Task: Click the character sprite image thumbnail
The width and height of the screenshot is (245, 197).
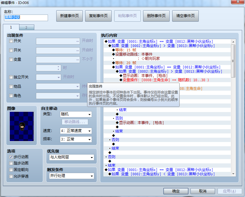Action: coord(22,126)
